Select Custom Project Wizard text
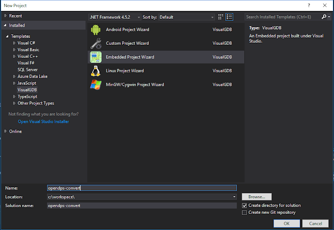Image resolution: width=334 pixels, height=230 pixels. 127,43
